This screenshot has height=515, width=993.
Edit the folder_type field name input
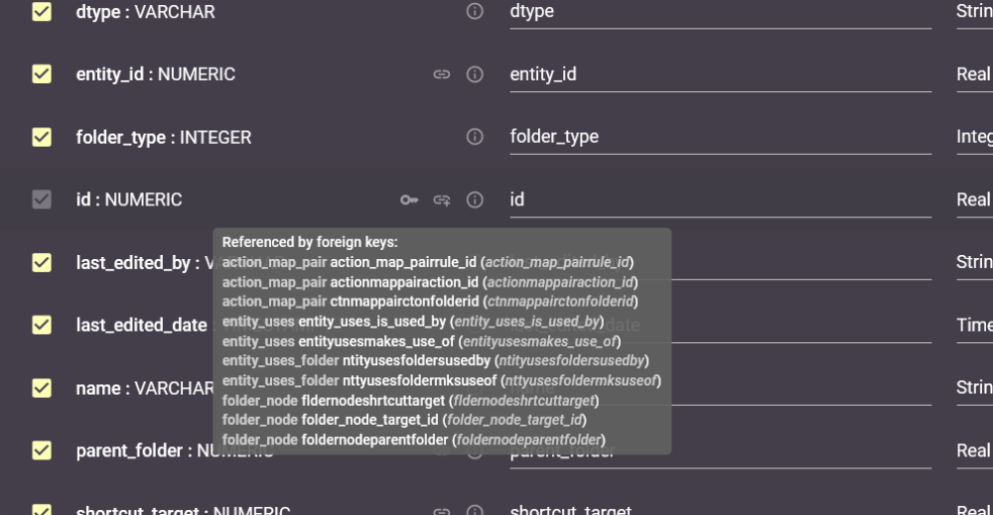tap(719, 137)
